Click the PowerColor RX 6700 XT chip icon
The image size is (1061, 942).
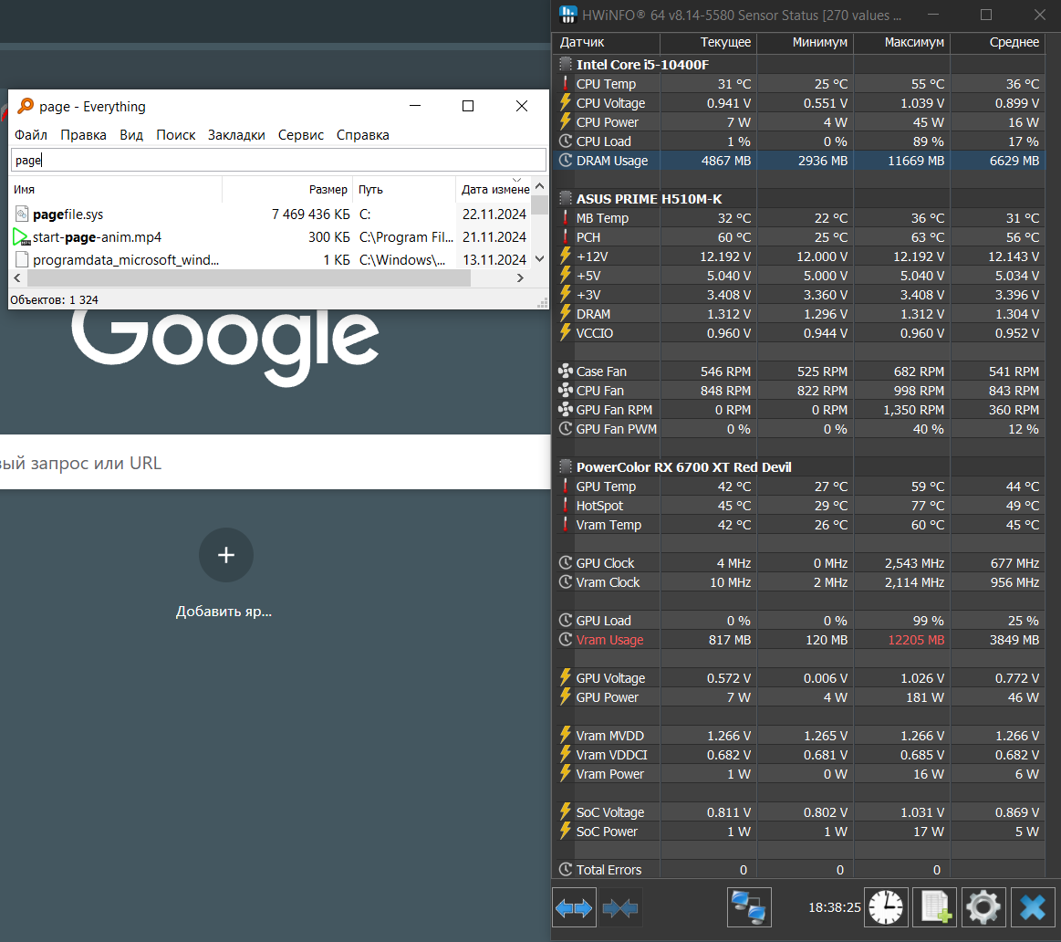tap(566, 466)
